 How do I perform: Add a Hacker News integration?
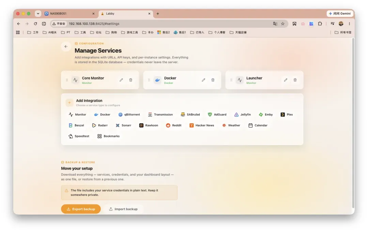click(202, 125)
